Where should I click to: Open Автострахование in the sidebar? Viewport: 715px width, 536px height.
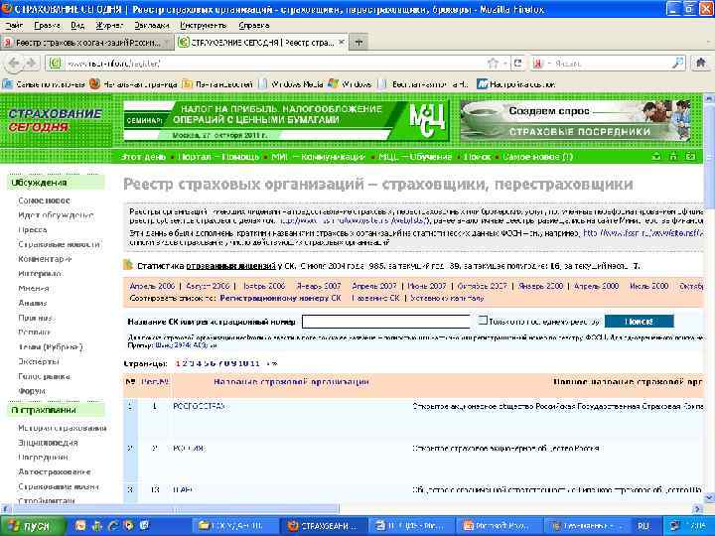[55, 471]
